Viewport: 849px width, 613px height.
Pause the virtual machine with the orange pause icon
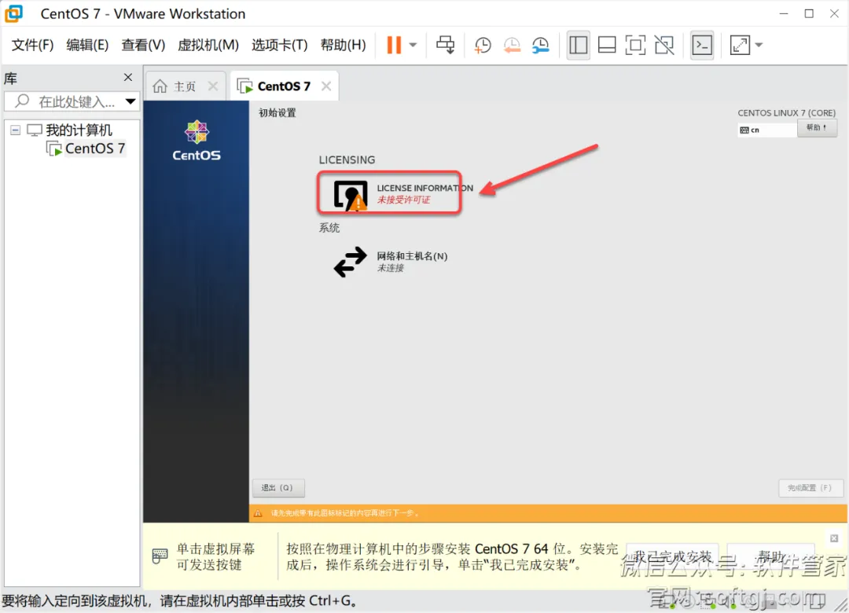tap(394, 45)
